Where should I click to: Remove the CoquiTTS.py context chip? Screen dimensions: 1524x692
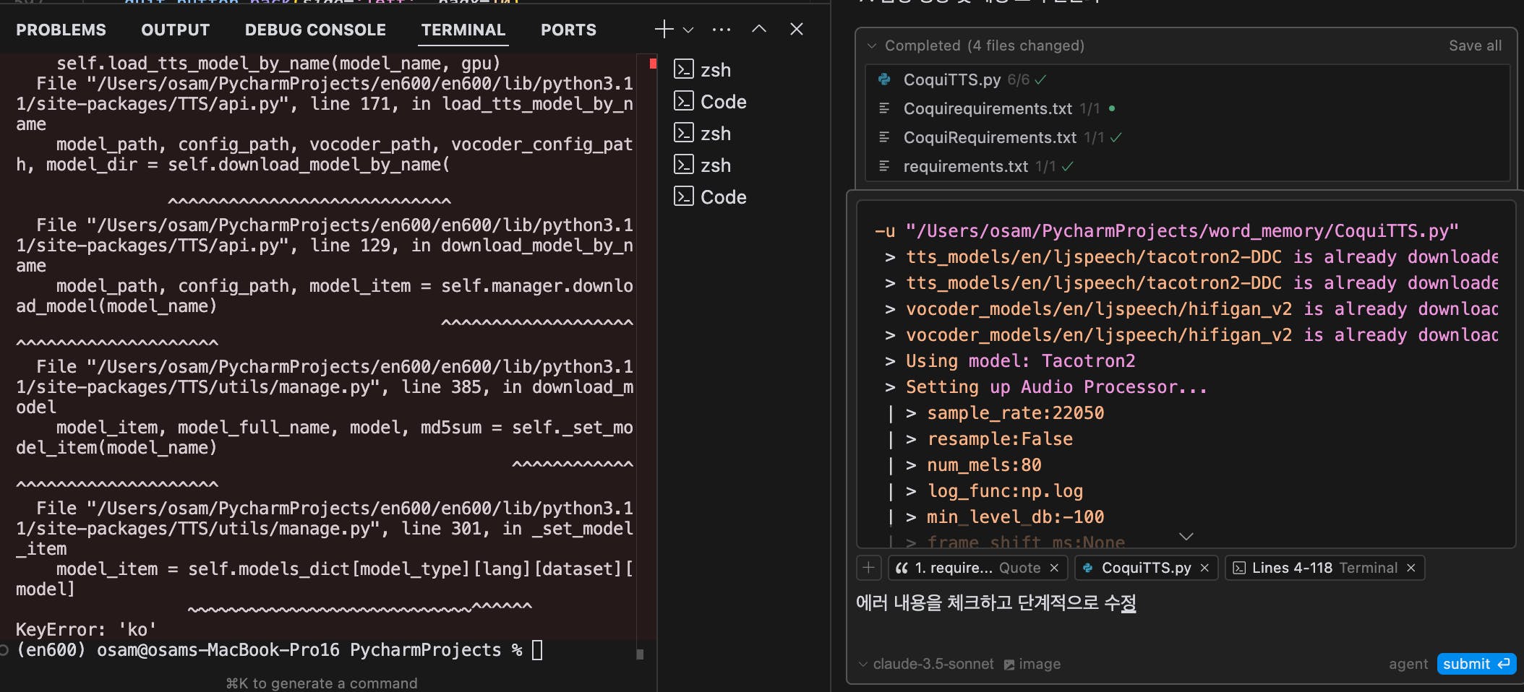click(1204, 568)
